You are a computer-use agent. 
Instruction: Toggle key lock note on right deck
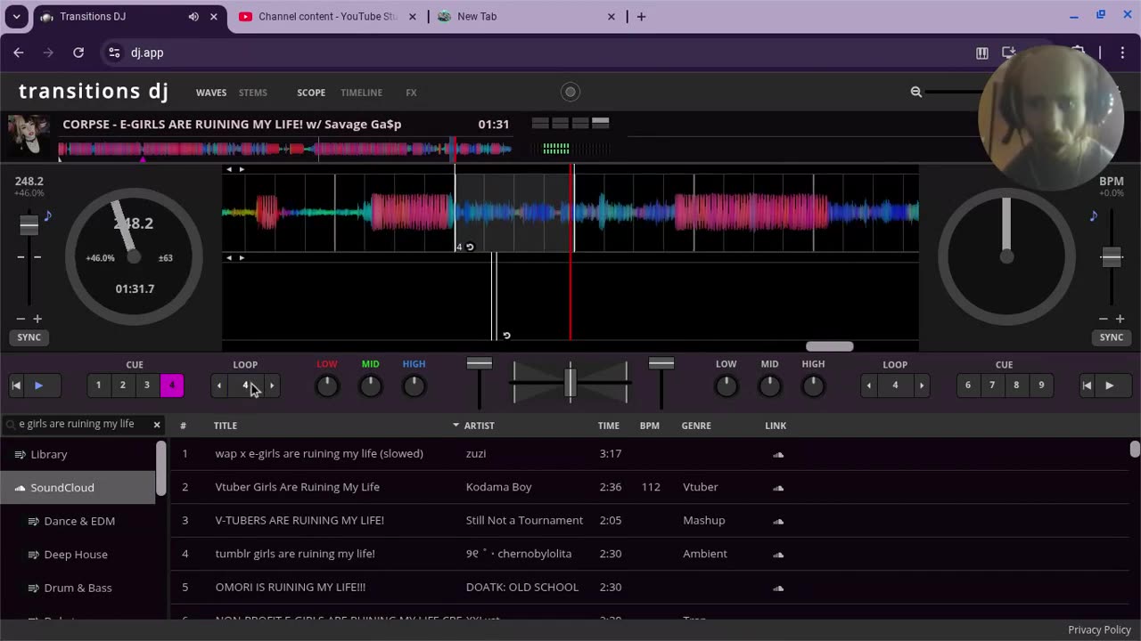point(1093,215)
